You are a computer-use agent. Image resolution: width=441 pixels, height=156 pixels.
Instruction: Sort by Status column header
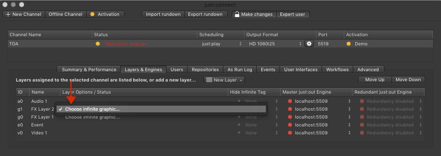(144, 35)
